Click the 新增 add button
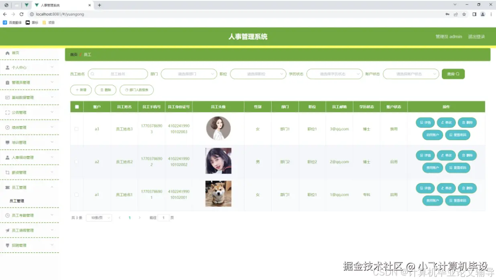This screenshot has width=496, height=280. 81,90
